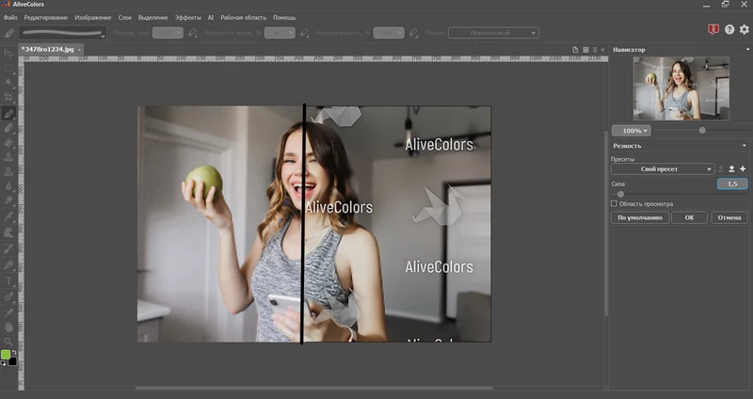Select the Hand tool

(8, 327)
